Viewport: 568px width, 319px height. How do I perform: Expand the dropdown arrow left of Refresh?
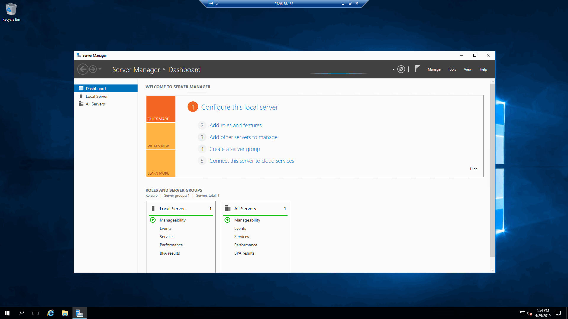coord(393,69)
